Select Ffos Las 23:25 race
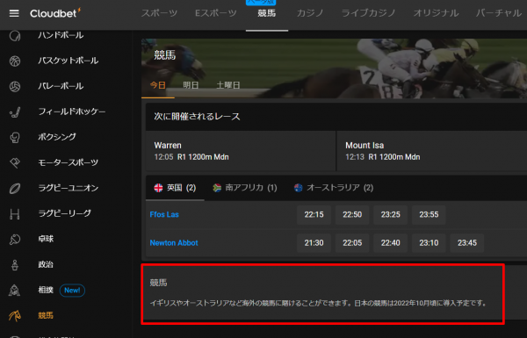 point(391,215)
